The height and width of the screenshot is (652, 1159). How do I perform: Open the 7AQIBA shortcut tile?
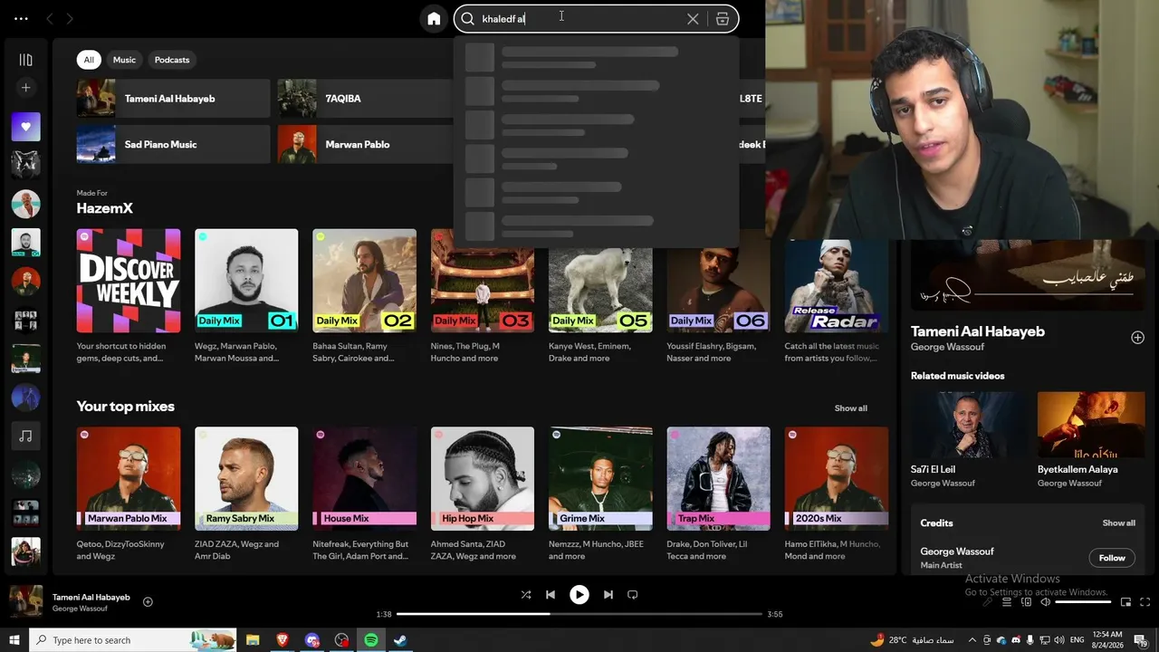pyautogui.click(x=365, y=99)
